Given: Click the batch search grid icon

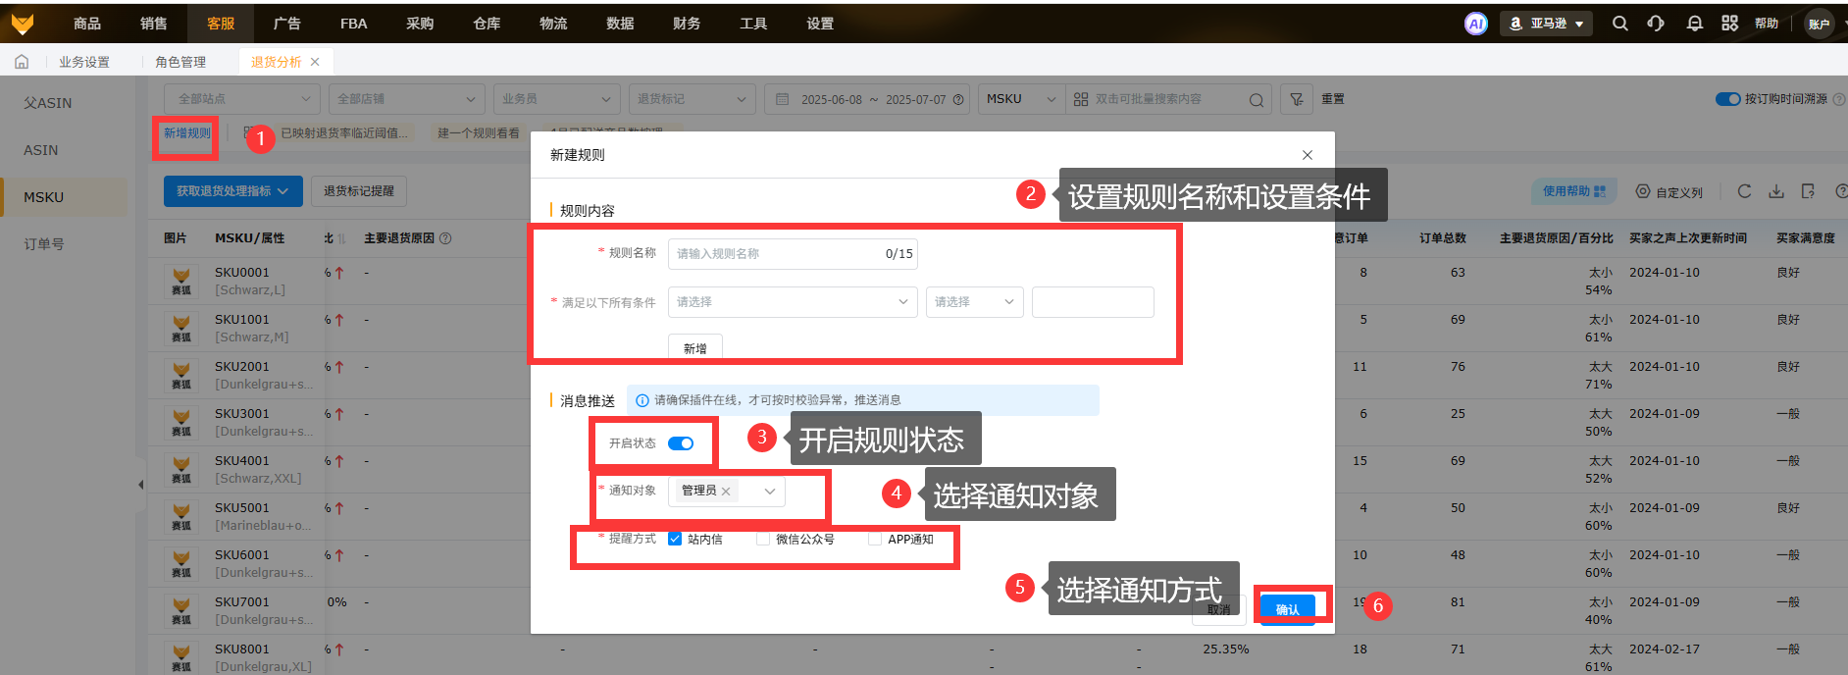Looking at the screenshot, I should [1081, 99].
